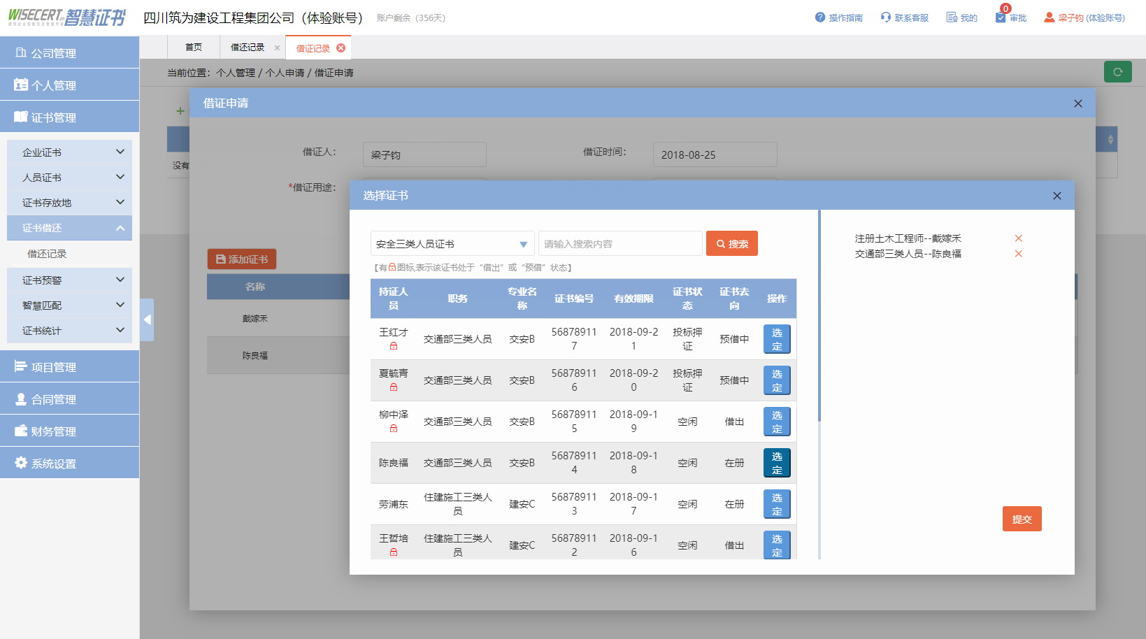This screenshot has width=1146, height=639.
Task: Expand 证书存放地 submenu
Action: [x=69, y=202]
